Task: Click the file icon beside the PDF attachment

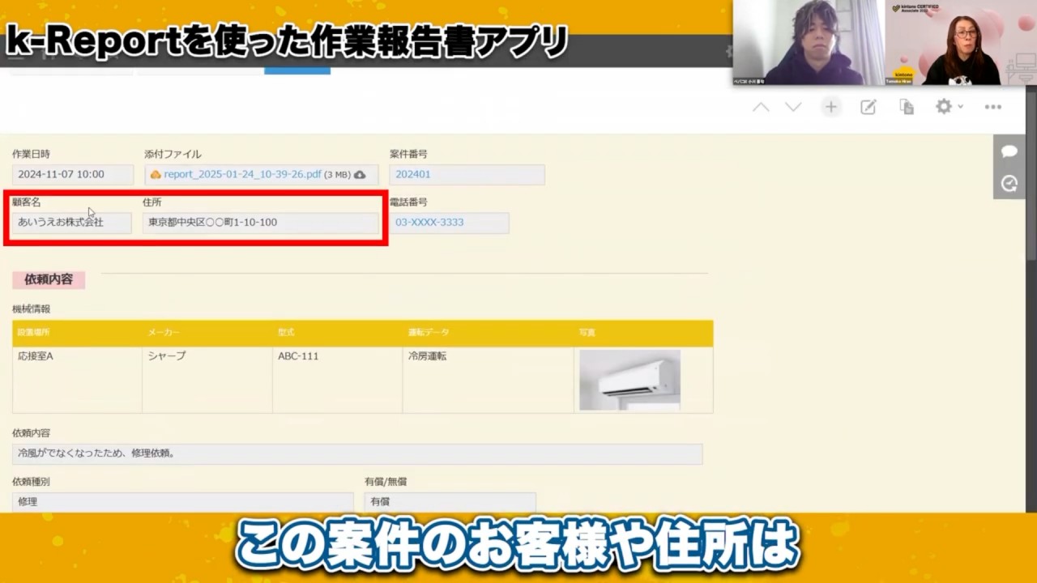Action: [155, 174]
